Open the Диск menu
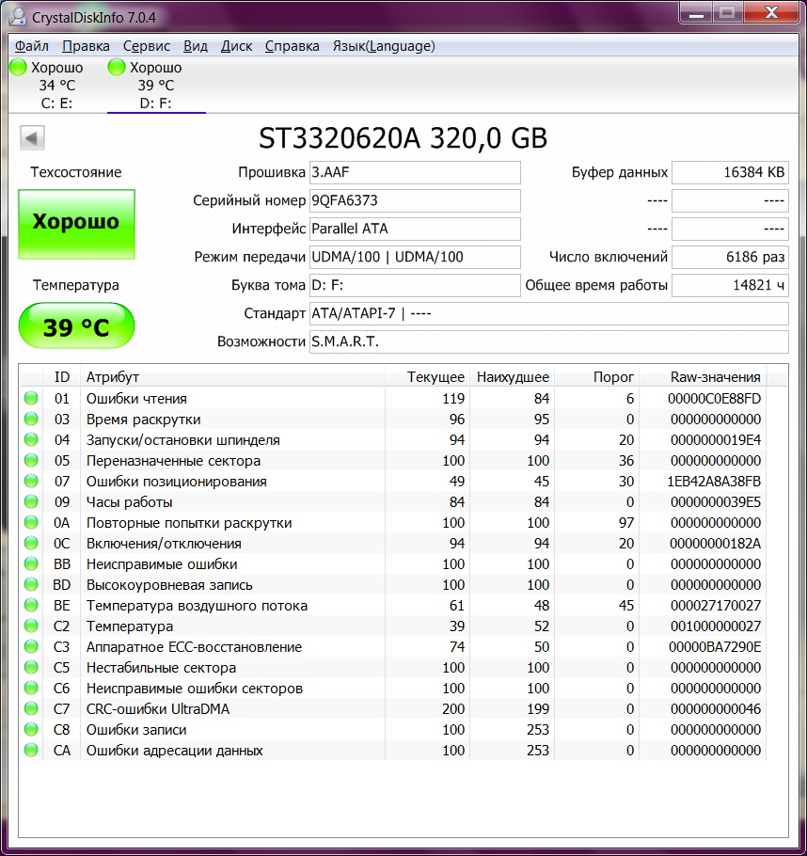 click(236, 46)
